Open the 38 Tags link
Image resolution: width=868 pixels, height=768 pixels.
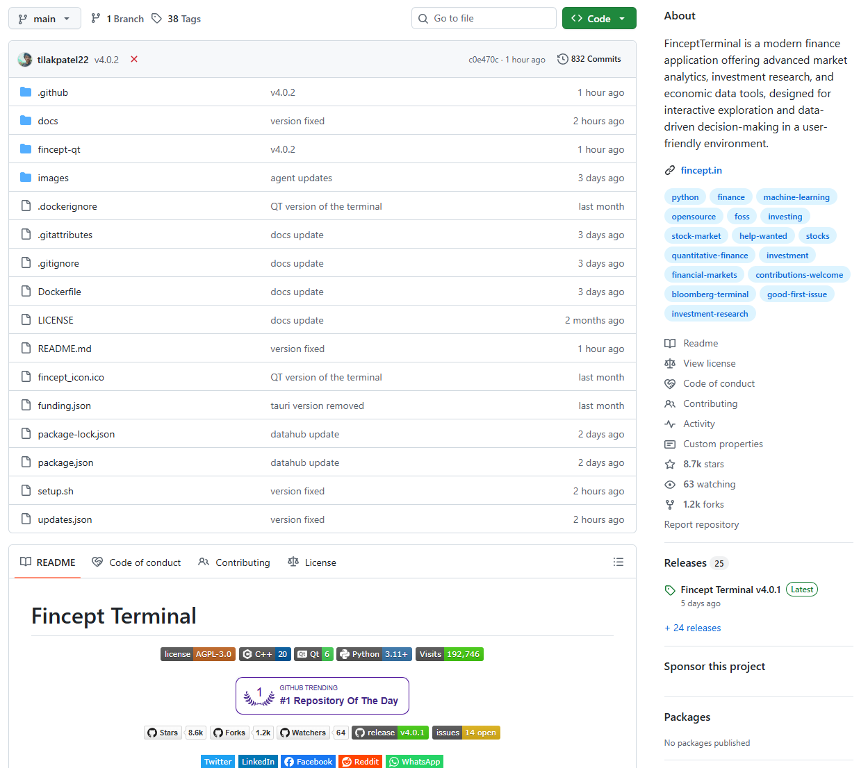coord(177,19)
